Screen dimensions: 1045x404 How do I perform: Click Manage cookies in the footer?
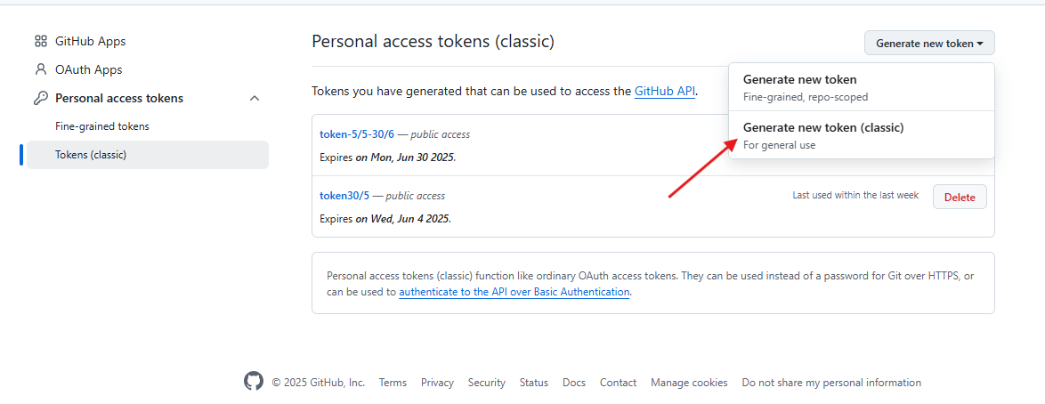689,383
